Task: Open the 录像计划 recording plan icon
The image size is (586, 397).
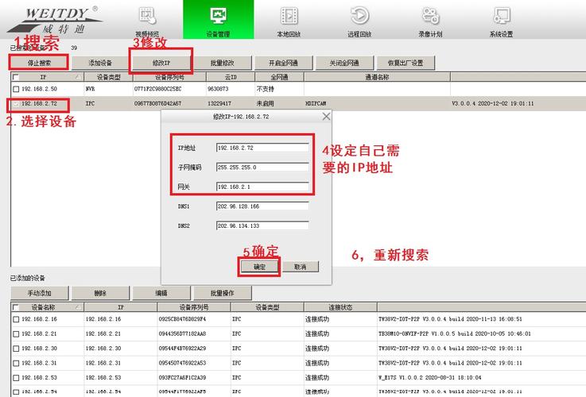Action: point(430,16)
